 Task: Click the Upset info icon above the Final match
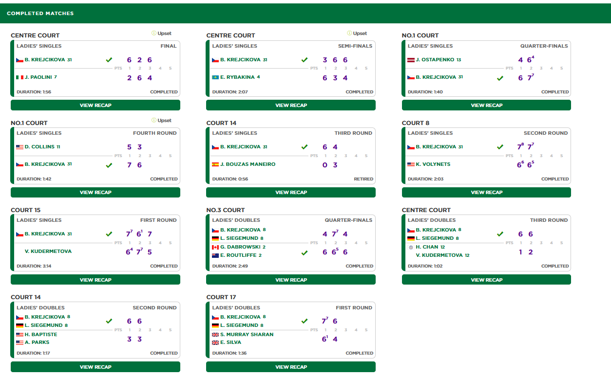[x=154, y=34]
